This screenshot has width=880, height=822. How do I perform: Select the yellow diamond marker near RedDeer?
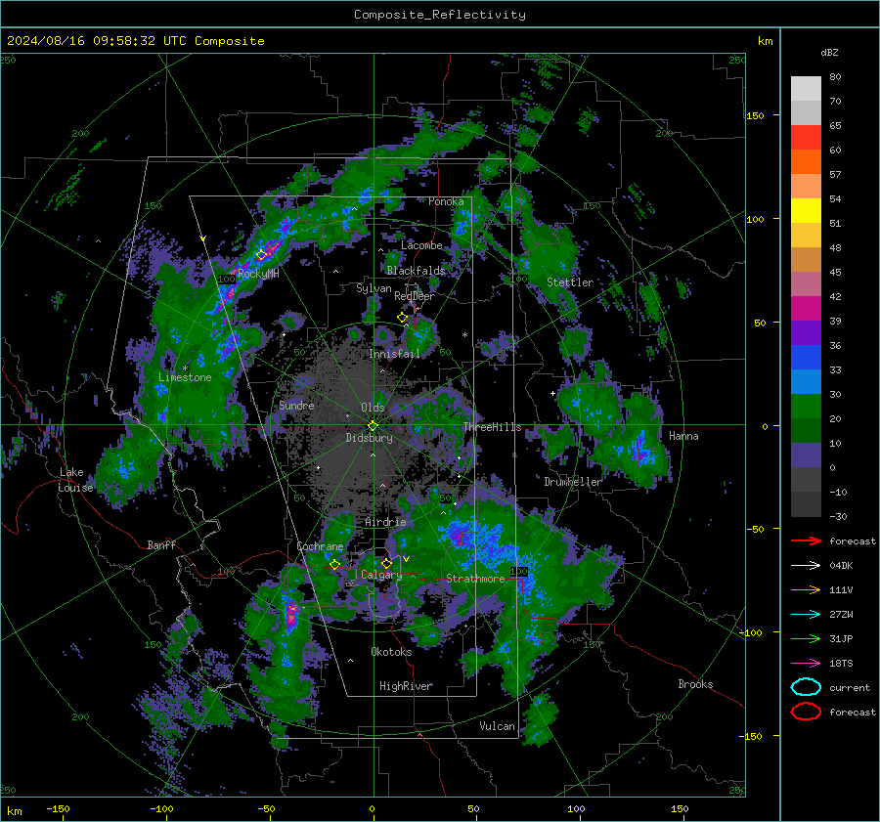click(x=403, y=318)
